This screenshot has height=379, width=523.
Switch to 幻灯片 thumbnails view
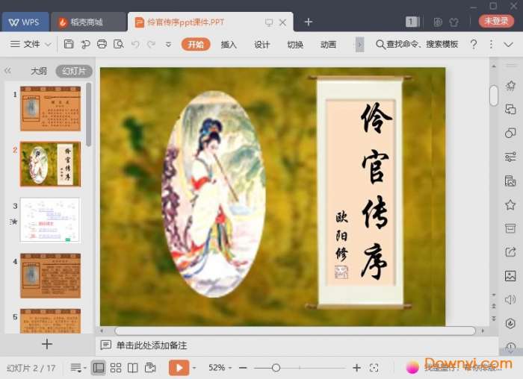click(74, 71)
